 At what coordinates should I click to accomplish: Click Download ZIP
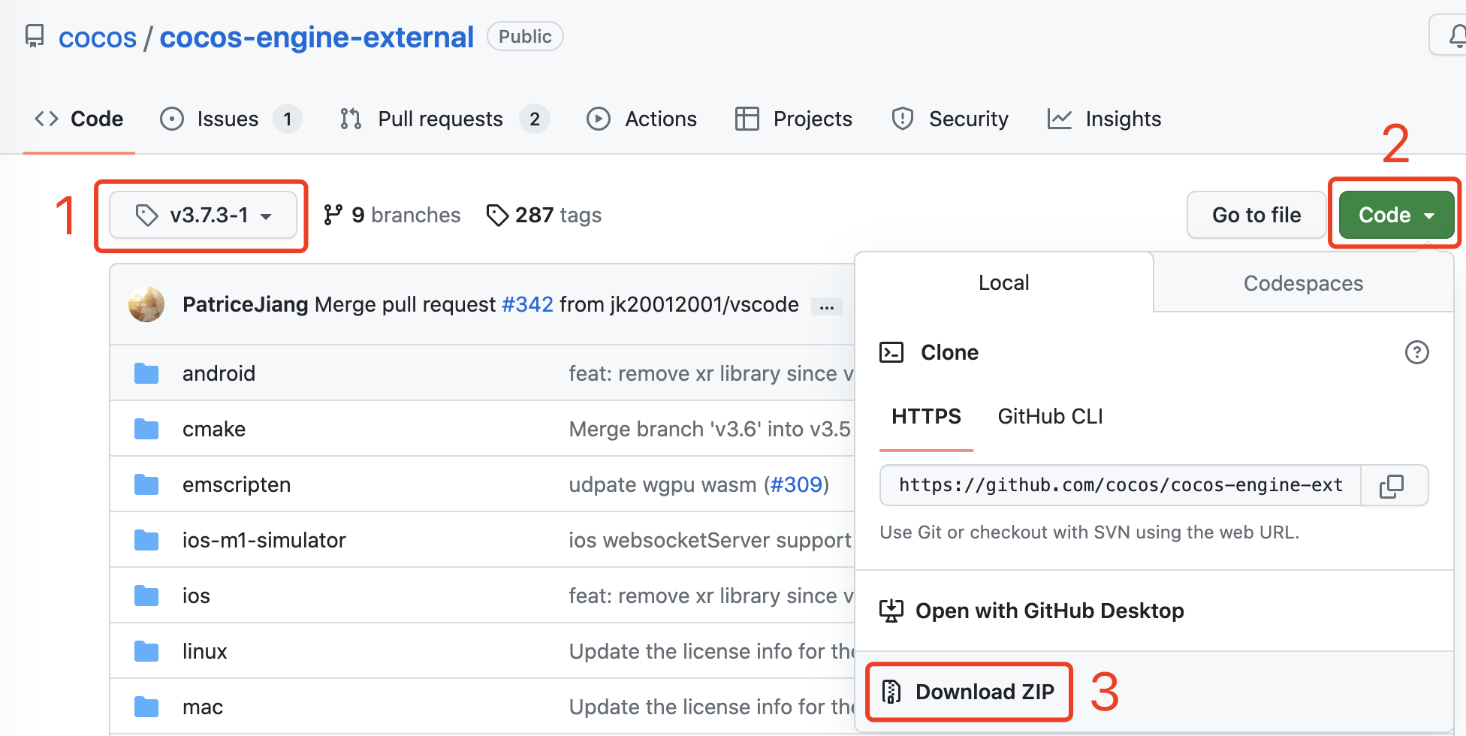(x=985, y=692)
